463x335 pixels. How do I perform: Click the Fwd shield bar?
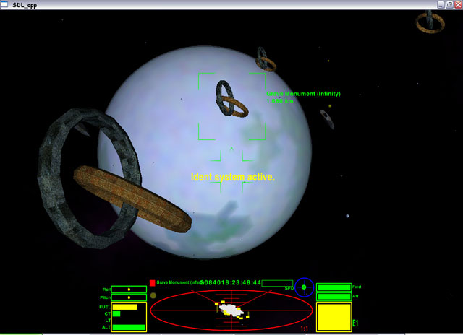click(x=334, y=287)
